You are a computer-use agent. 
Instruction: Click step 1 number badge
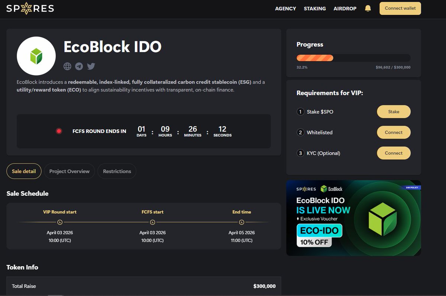pos(300,112)
